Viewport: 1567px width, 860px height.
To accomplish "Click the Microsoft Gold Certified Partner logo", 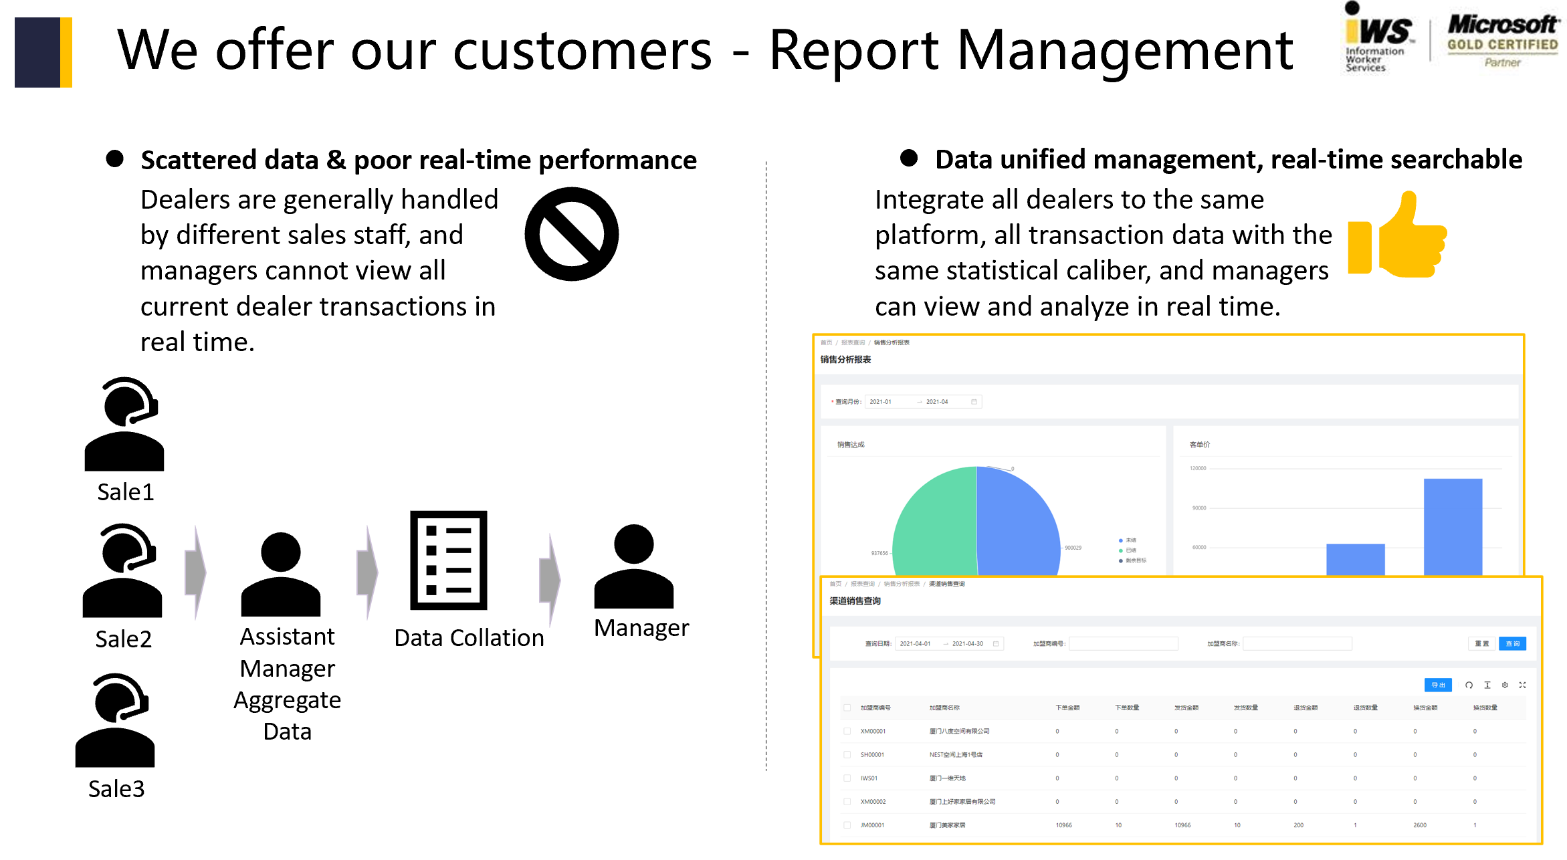I will tap(1503, 41).
